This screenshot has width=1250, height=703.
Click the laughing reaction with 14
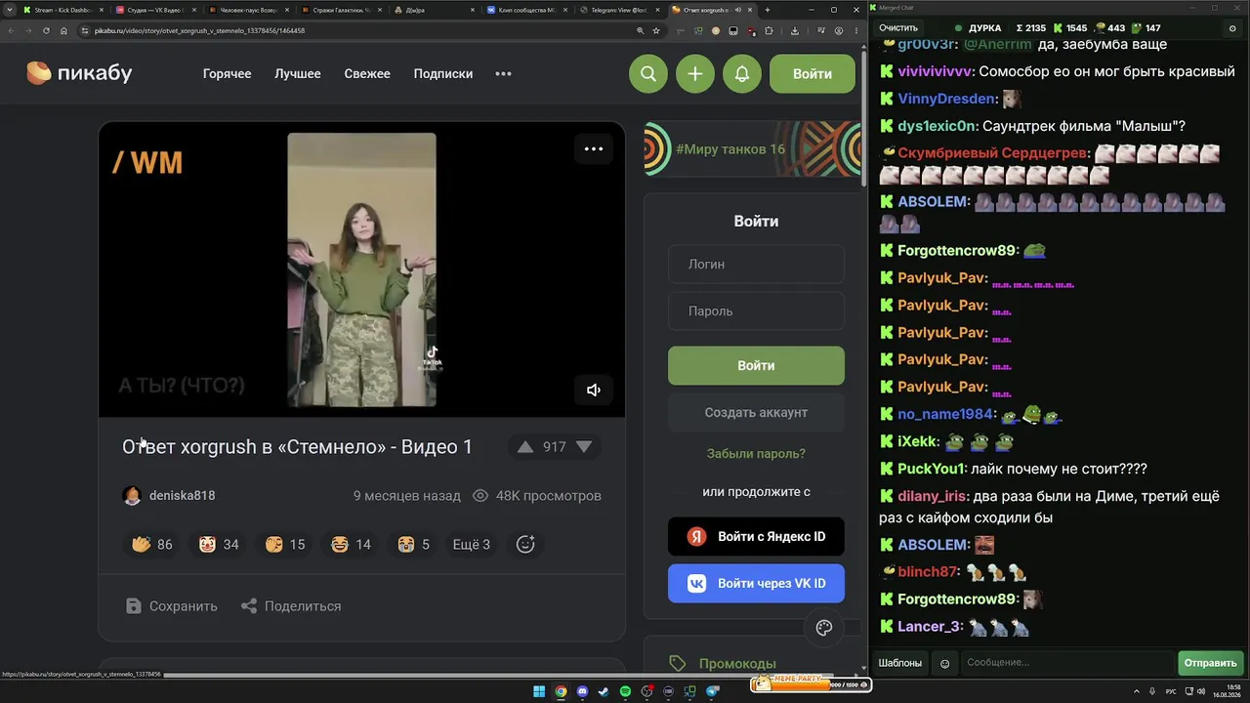(x=351, y=544)
